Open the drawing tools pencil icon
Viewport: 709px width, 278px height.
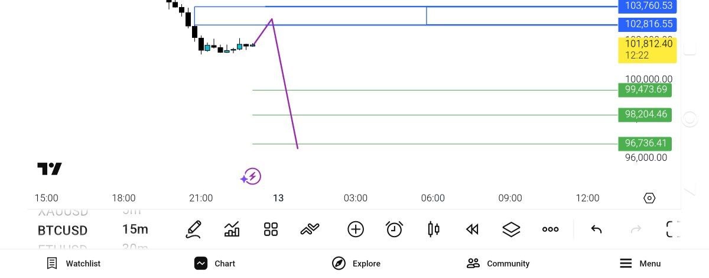pyautogui.click(x=194, y=229)
